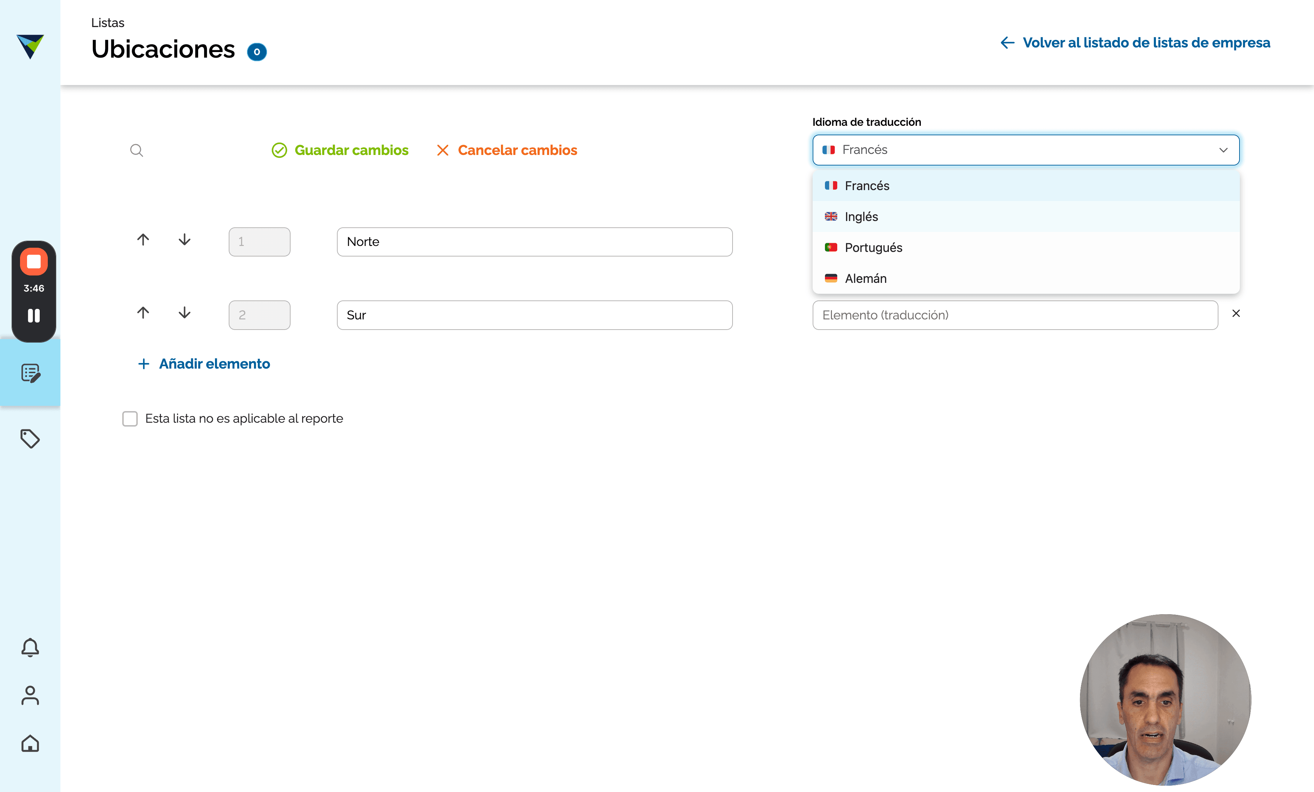This screenshot has width=1314, height=792.
Task: Stop the screen recording
Action: [34, 261]
